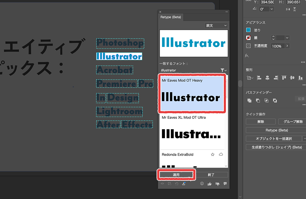Screen dimensions: 306x199
Task: Click the font list scroll-down arrow
Action: pos(226,166)
